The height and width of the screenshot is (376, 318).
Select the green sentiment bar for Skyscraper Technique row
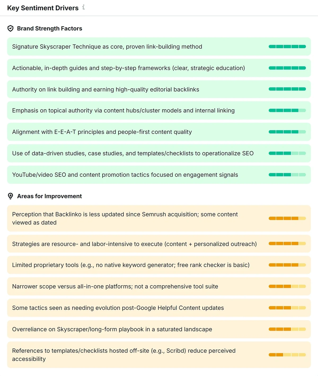coord(287,46)
